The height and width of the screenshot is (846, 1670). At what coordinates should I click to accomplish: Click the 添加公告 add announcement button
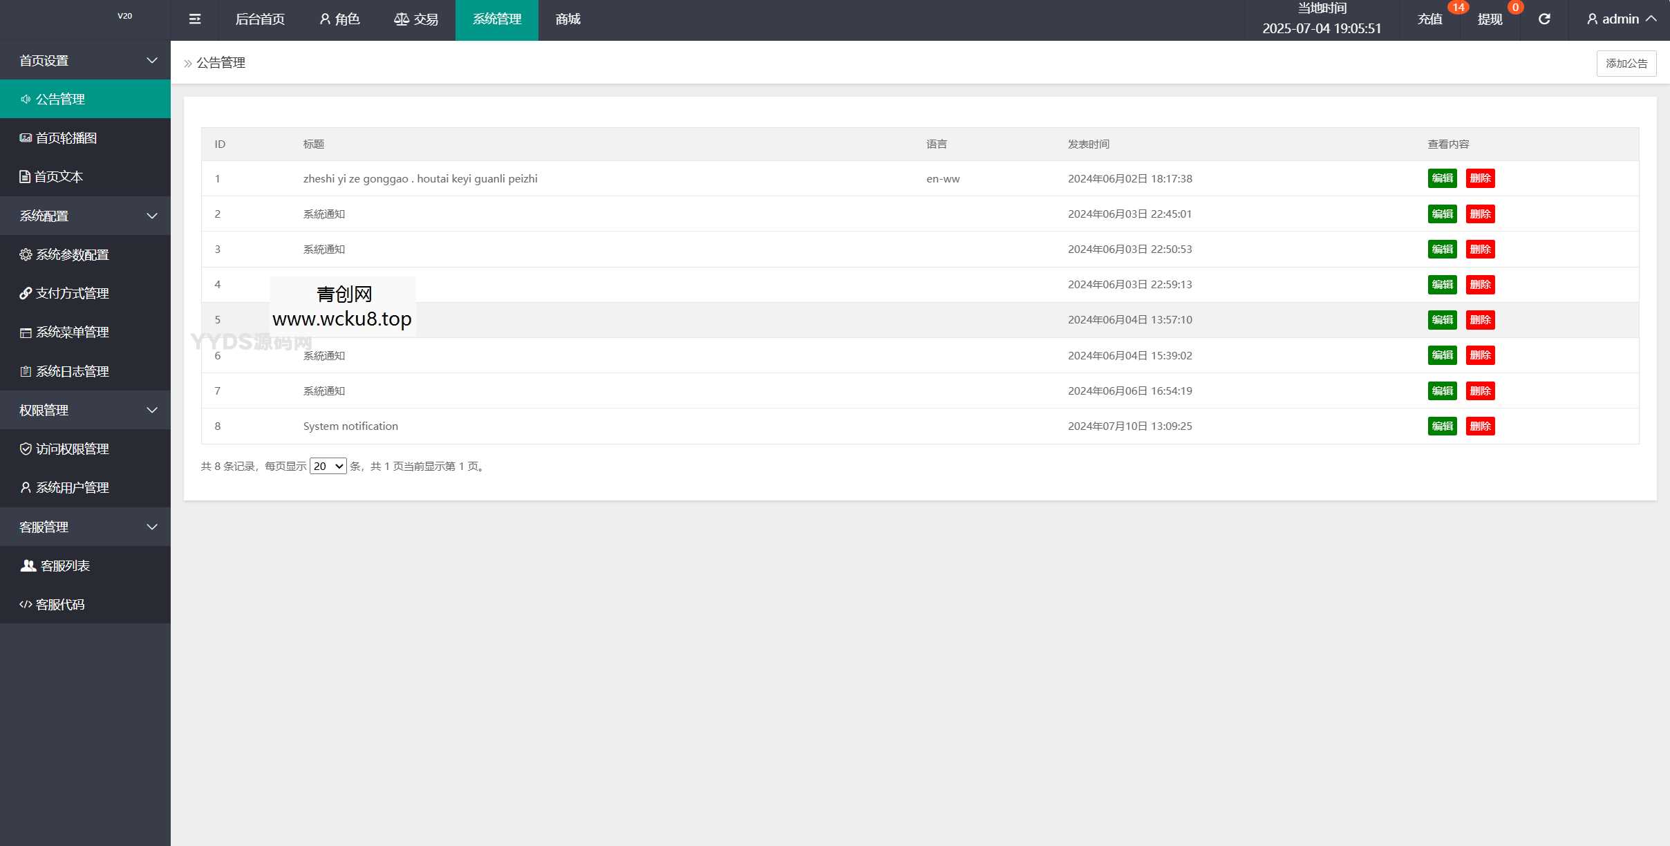(x=1626, y=63)
